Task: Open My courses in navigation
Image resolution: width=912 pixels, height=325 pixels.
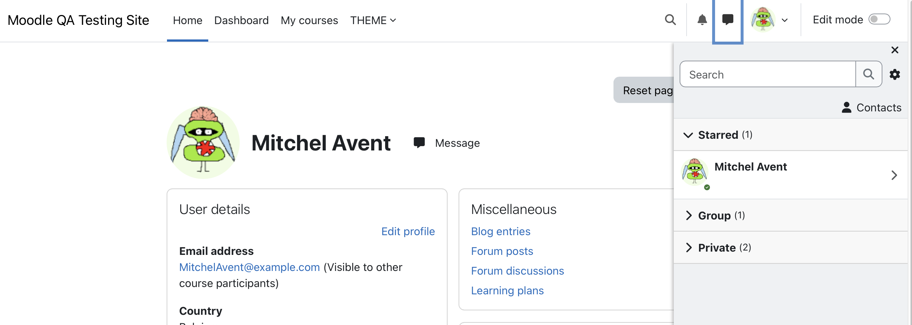Action: point(309,20)
